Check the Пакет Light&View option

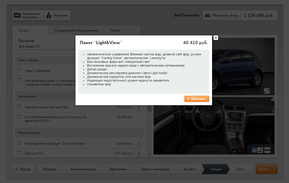(19, 71)
